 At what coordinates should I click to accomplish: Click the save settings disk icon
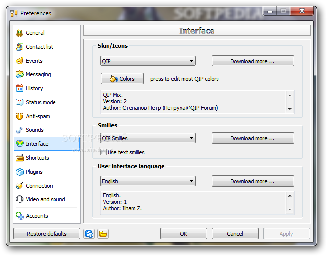(89, 234)
